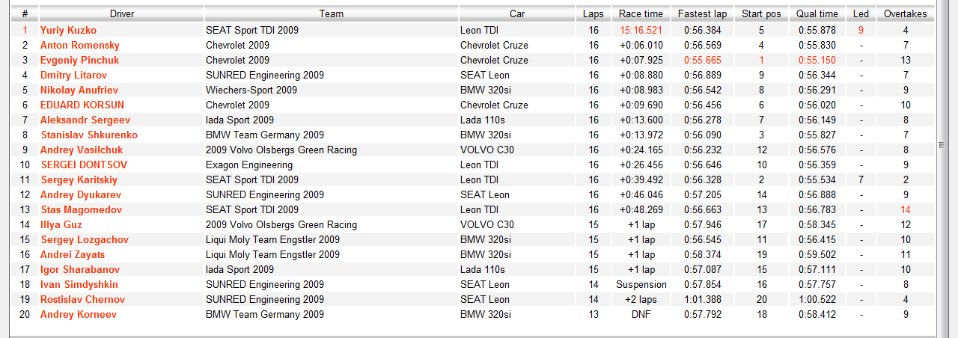958x338 pixels.
Task: Sort results by Laps column
Action: (594, 13)
